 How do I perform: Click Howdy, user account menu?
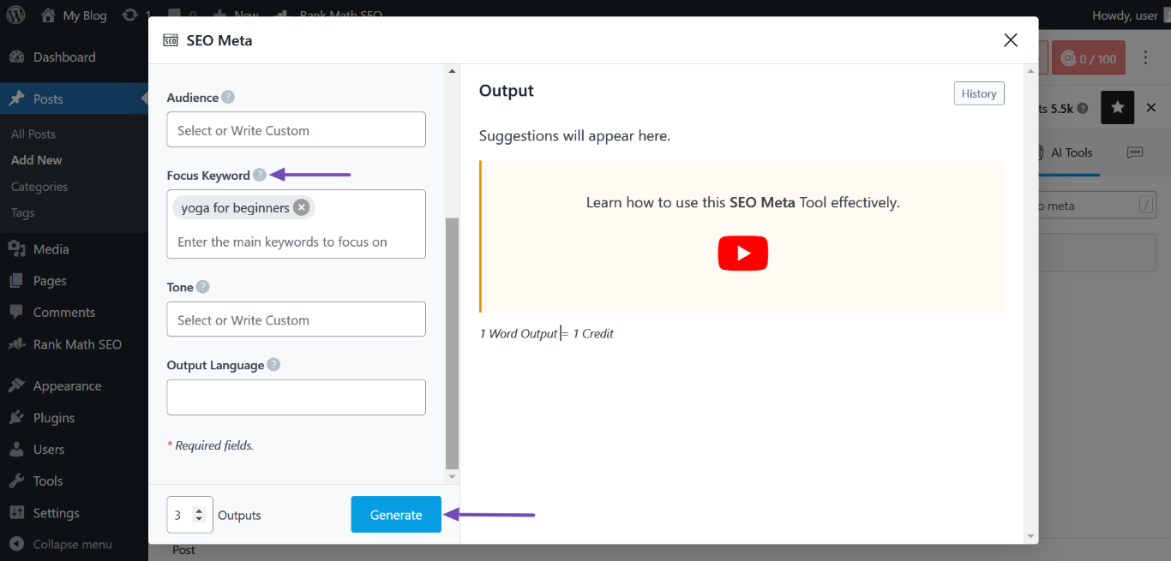tap(1125, 15)
